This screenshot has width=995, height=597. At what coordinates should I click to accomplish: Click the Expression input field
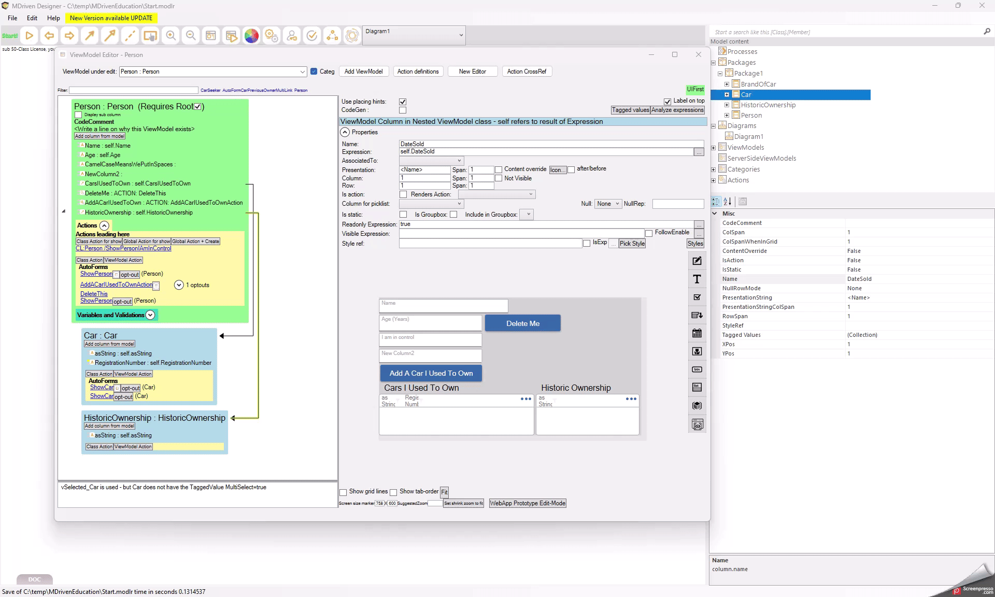pyautogui.click(x=546, y=152)
